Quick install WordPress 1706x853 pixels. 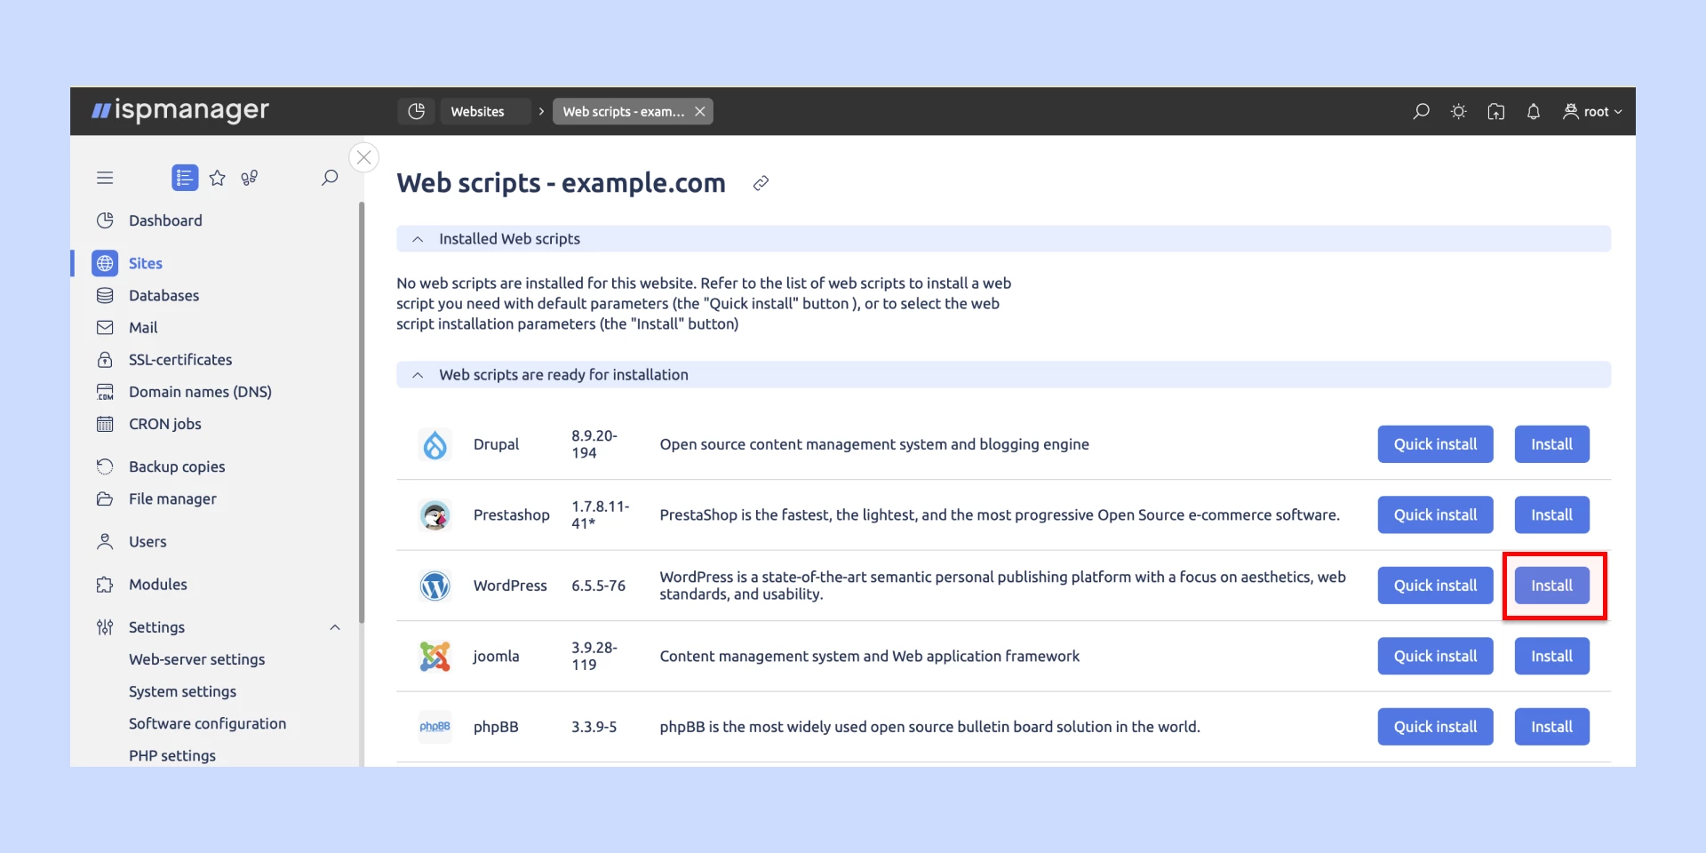(1435, 586)
